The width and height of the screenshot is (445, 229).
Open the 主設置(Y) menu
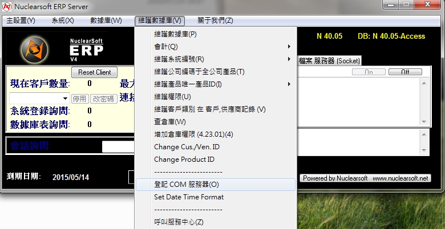point(21,21)
